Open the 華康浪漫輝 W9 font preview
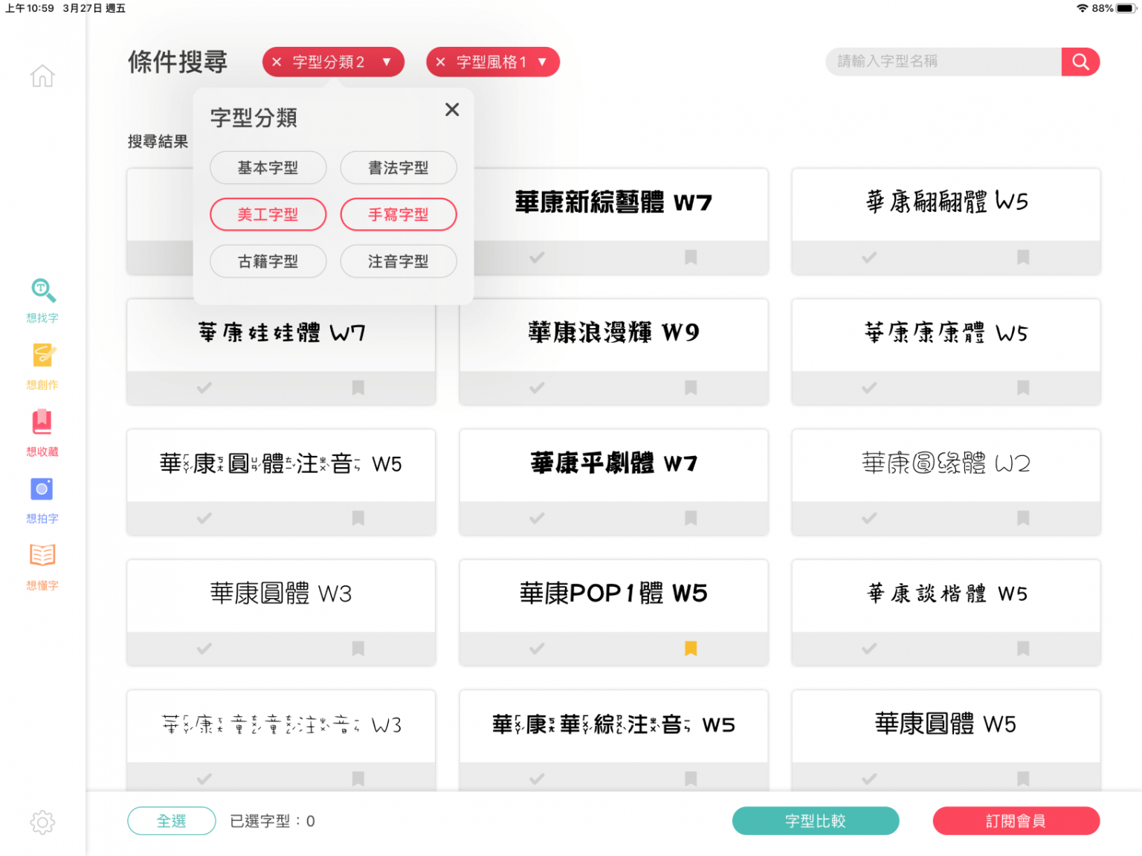Screen dimensions: 1142x856 613,335
